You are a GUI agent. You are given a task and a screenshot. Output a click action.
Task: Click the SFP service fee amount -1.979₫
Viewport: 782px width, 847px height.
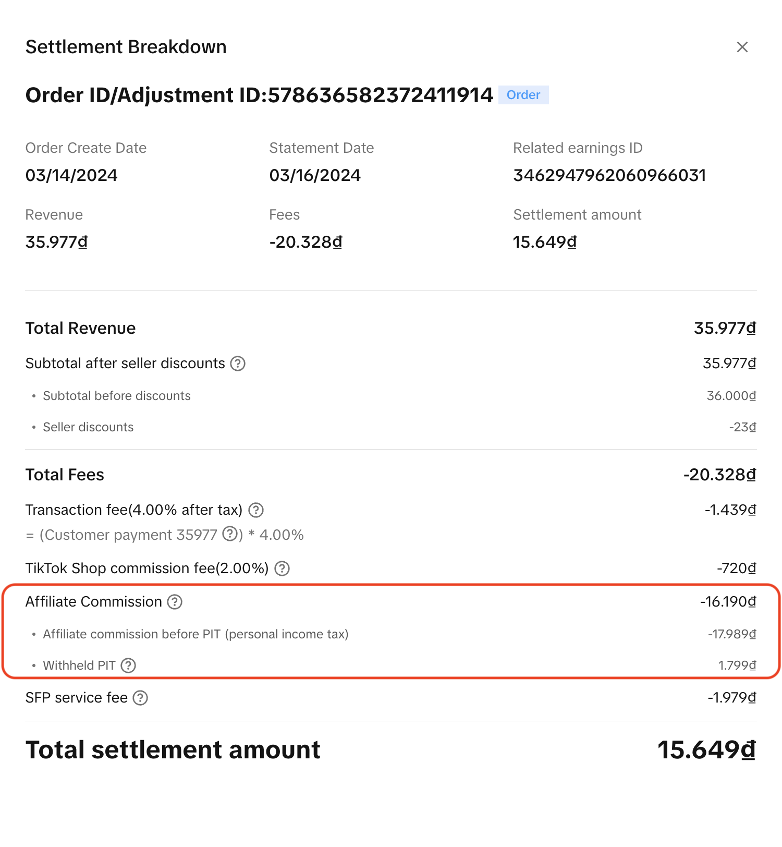coord(731,698)
